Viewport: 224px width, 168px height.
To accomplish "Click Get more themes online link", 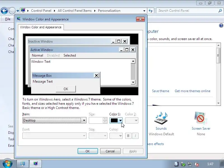I will pos(192,91).
